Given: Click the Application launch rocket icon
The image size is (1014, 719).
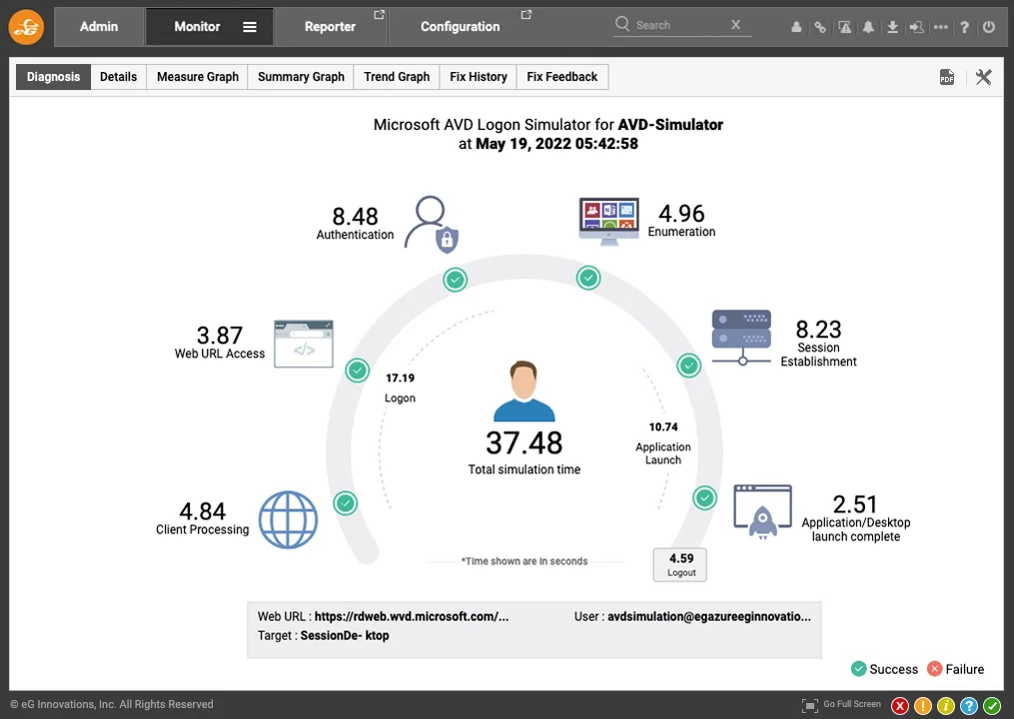Looking at the screenshot, I should coord(762,511).
